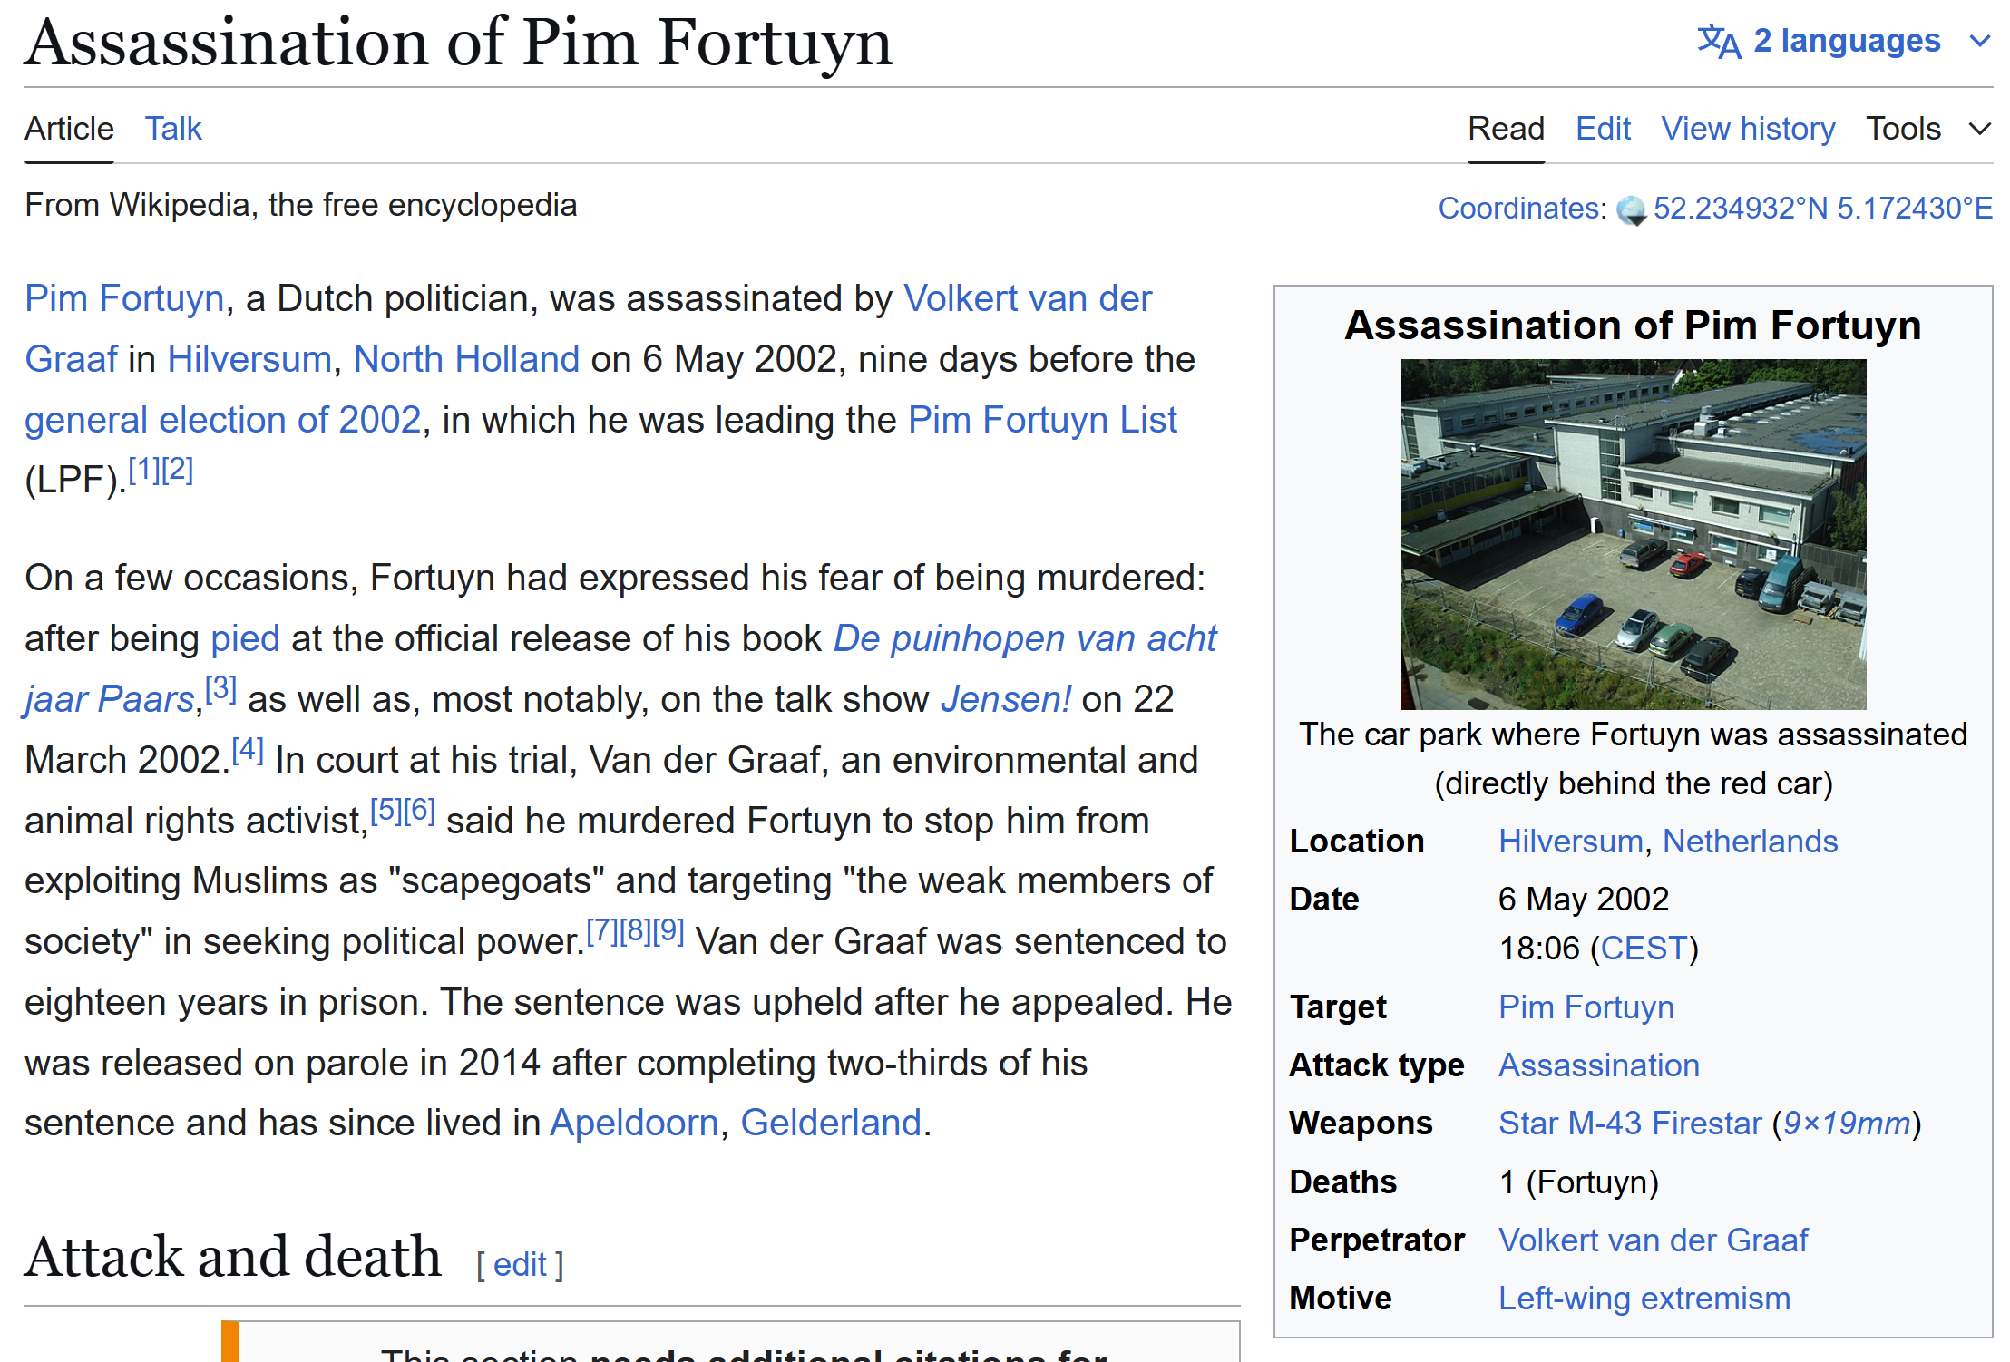The width and height of the screenshot is (2010, 1362).
Task: Follow the Left-wing extremism link
Action: coord(1644,1298)
